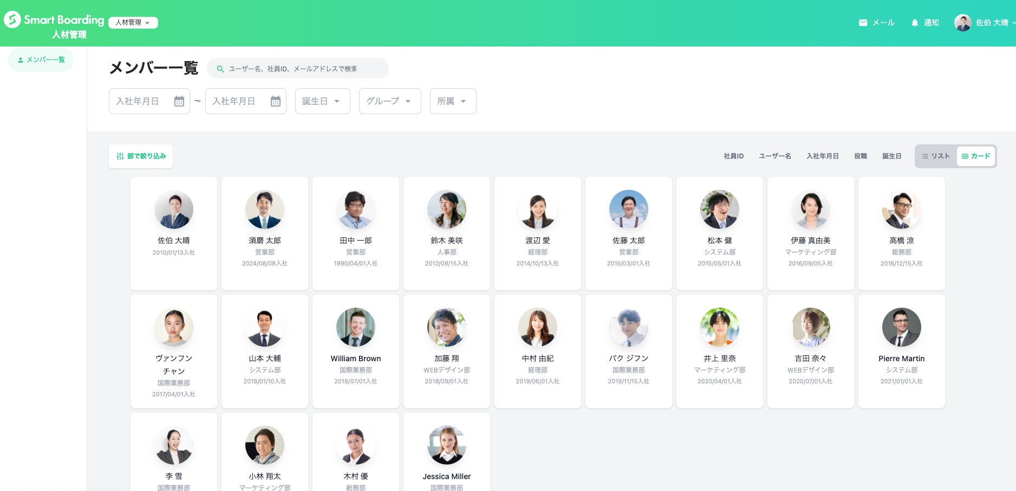Click 鈴木 美咲 card photo

pyautogui.click(x=447, y=209)
